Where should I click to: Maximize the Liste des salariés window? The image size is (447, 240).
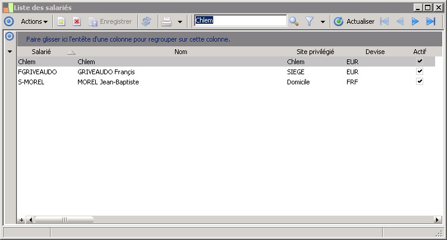click(428, 8)
